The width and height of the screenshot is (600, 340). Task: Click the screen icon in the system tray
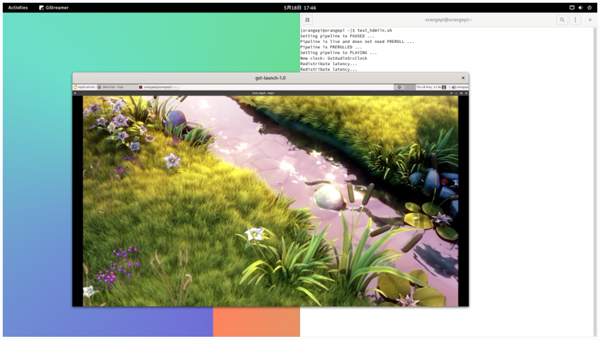tap(572, 8)
